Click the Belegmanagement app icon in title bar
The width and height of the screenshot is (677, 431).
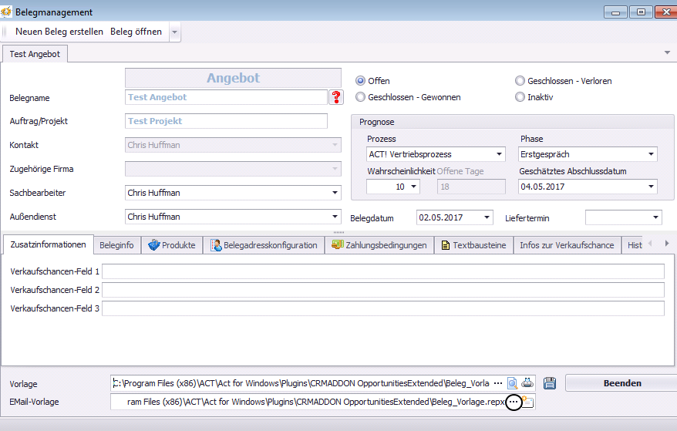pos(6,12)
